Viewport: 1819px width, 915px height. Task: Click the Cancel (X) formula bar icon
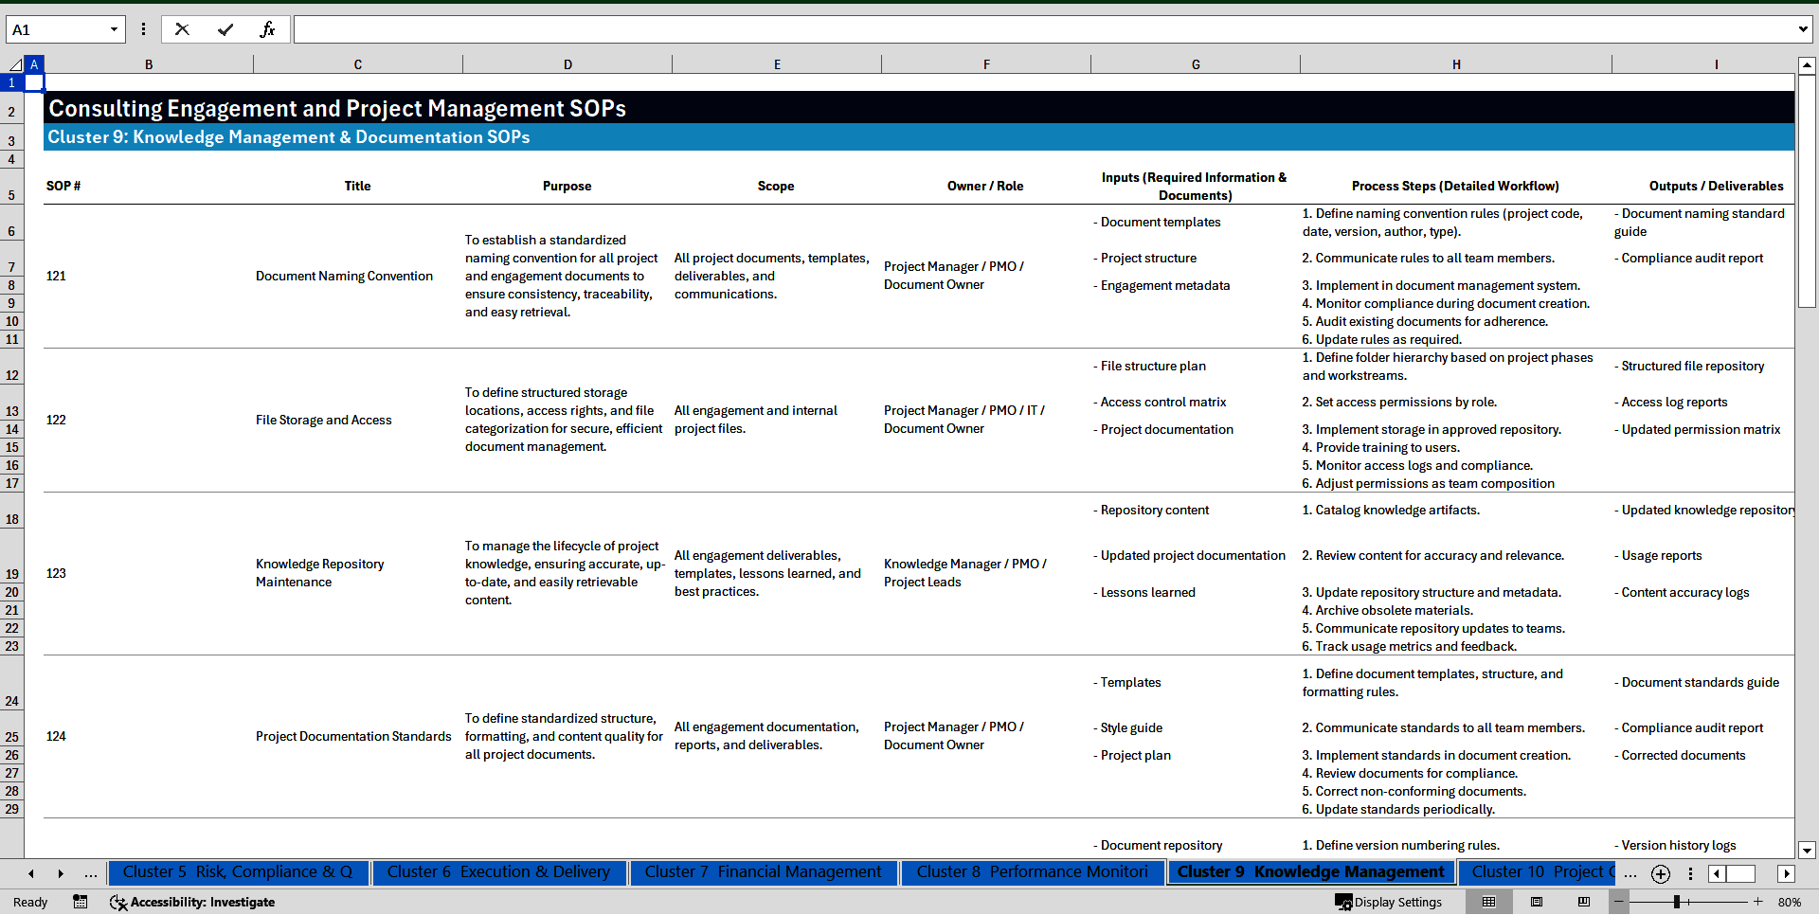pos(182,29)
